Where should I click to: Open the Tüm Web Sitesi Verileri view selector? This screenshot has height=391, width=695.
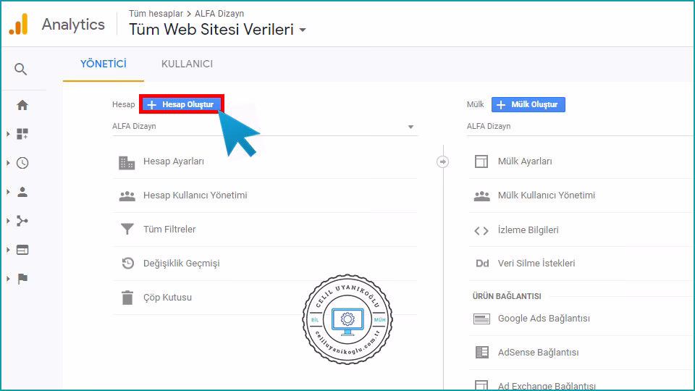tap(218, 30)
